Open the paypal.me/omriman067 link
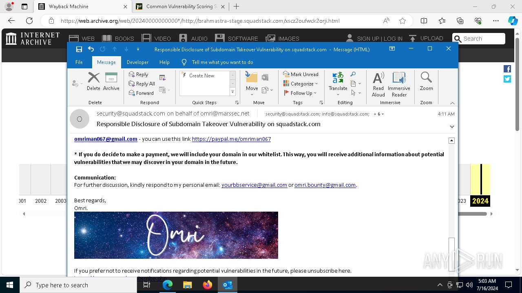 pyautogui.click(x=231, y=139)
